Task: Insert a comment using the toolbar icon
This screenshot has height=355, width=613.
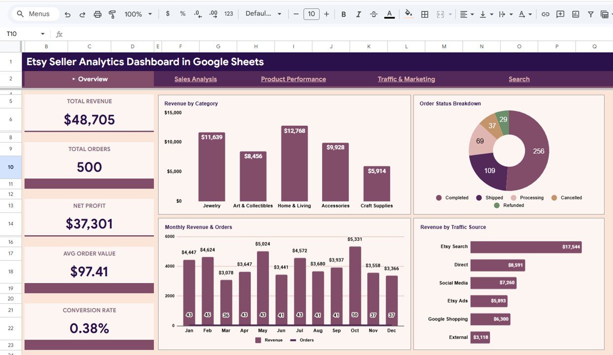Action: 560,14
